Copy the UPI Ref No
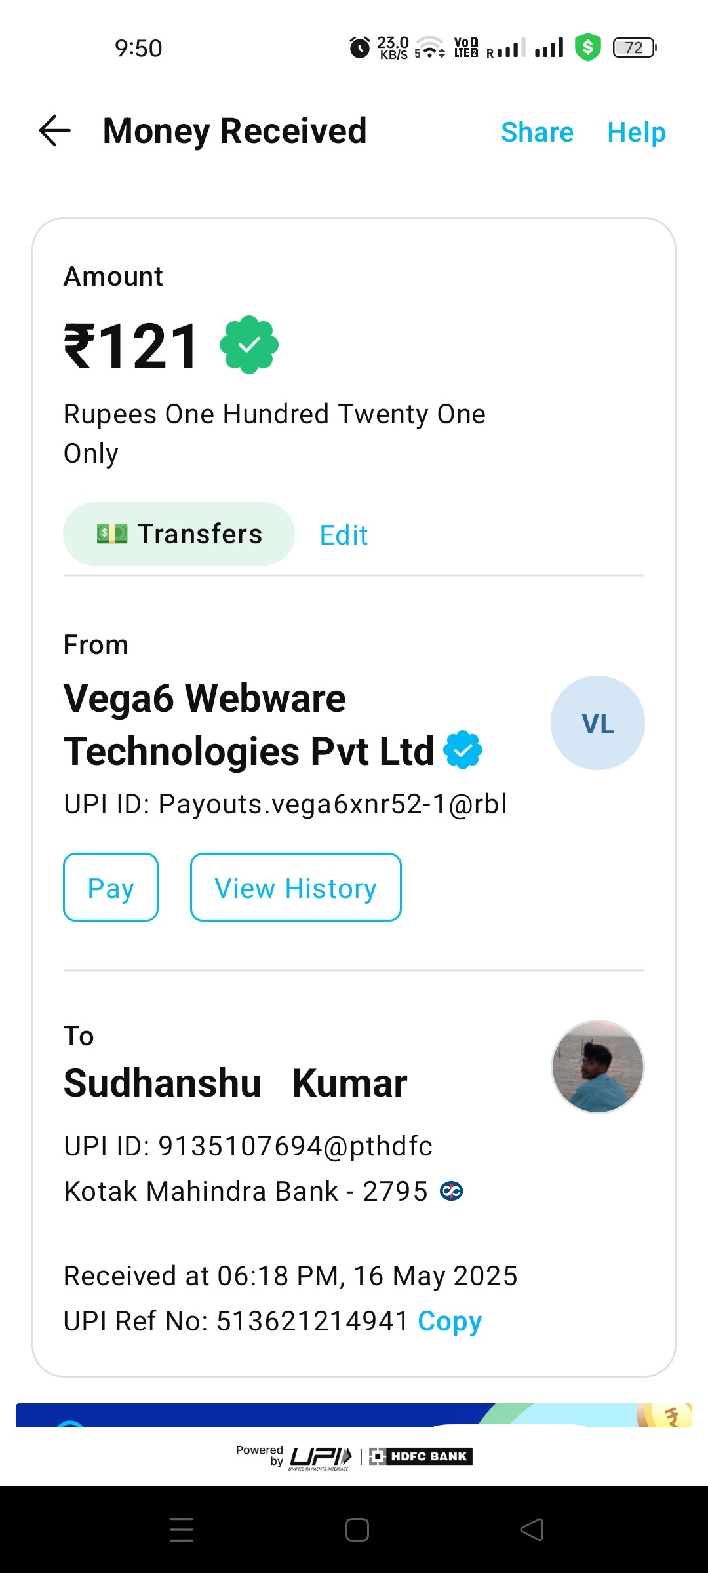Image resolution: width=708 pixels, height=1573 pixels. (x=450, y=1321)
